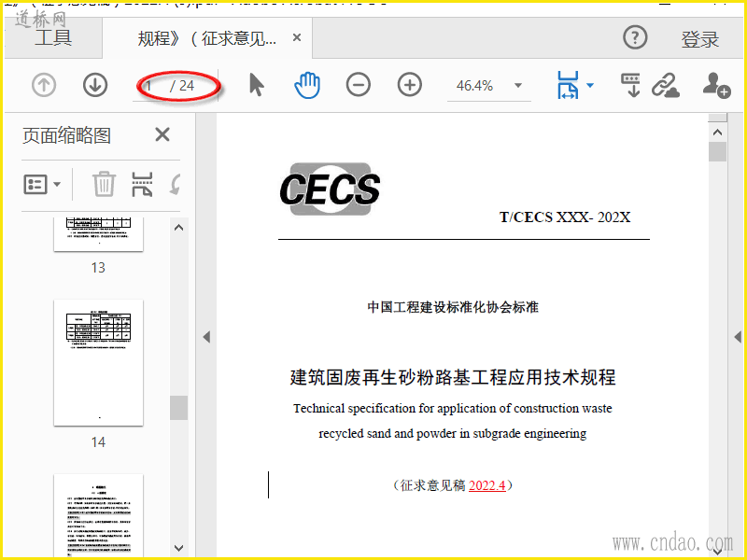Viewport: 747px width, 560px height.
Task: Zoom out with the minus button
Action: (x=359, y=86)
